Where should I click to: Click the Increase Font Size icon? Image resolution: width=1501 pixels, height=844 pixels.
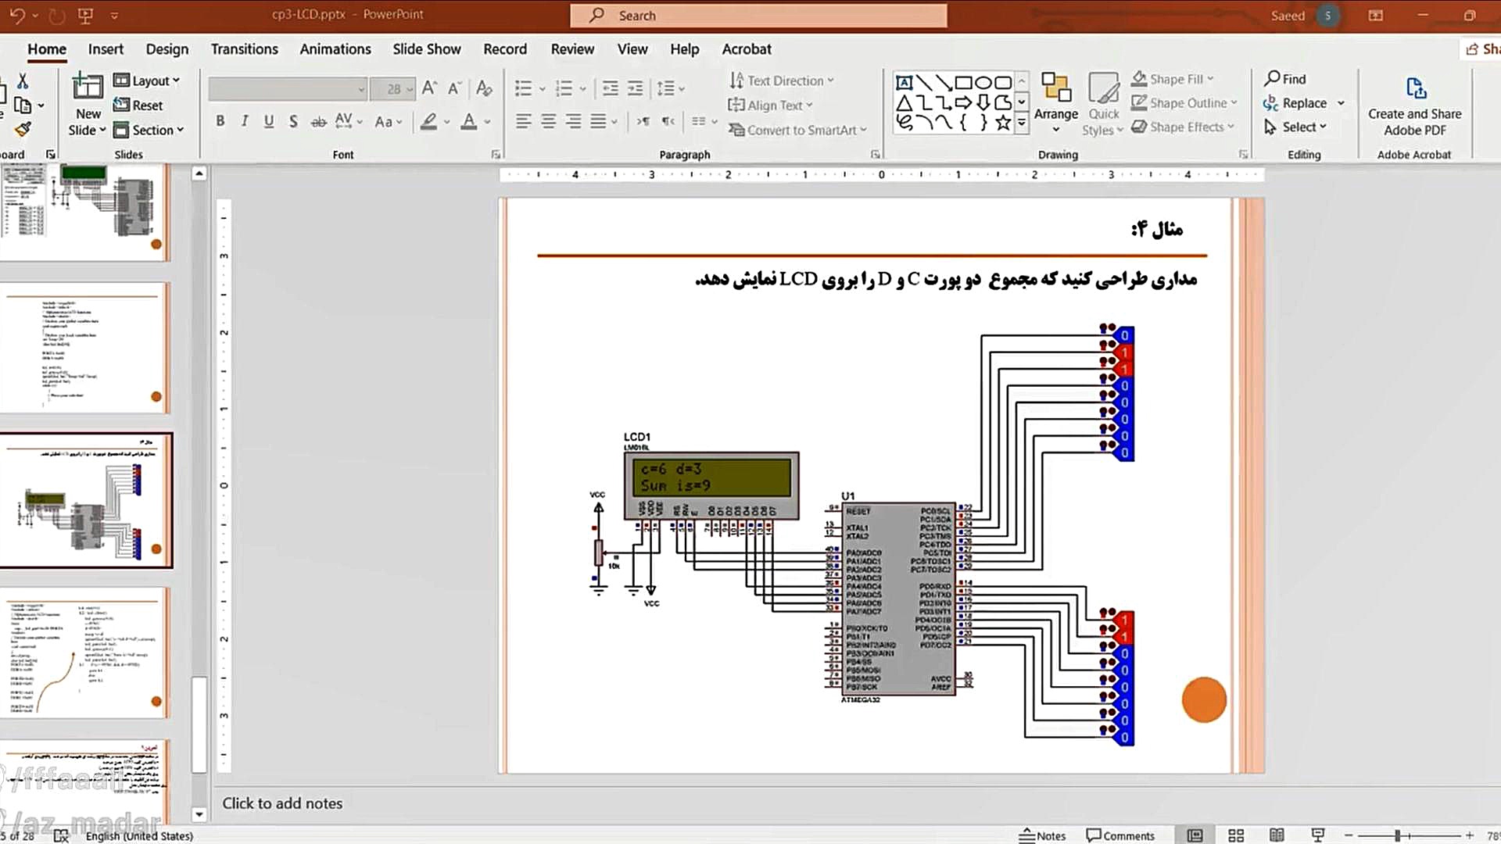pos(429,88)
